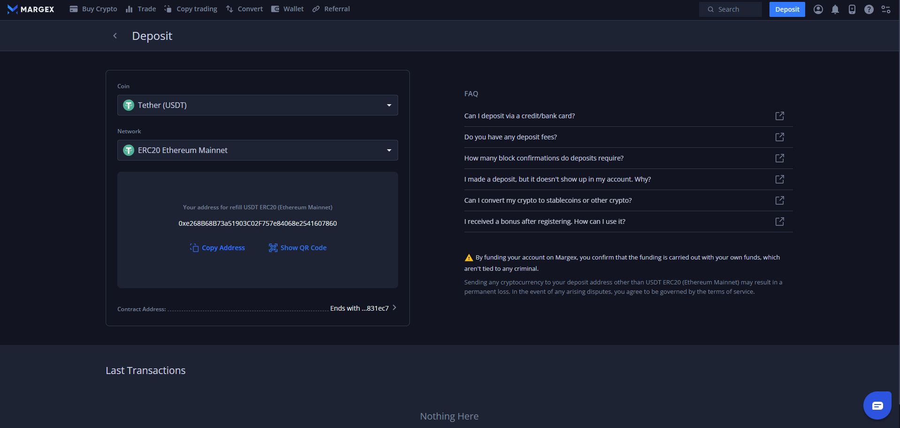Click the Margex logo
Viewport: 900px width, 428px height.
point(31,9)
